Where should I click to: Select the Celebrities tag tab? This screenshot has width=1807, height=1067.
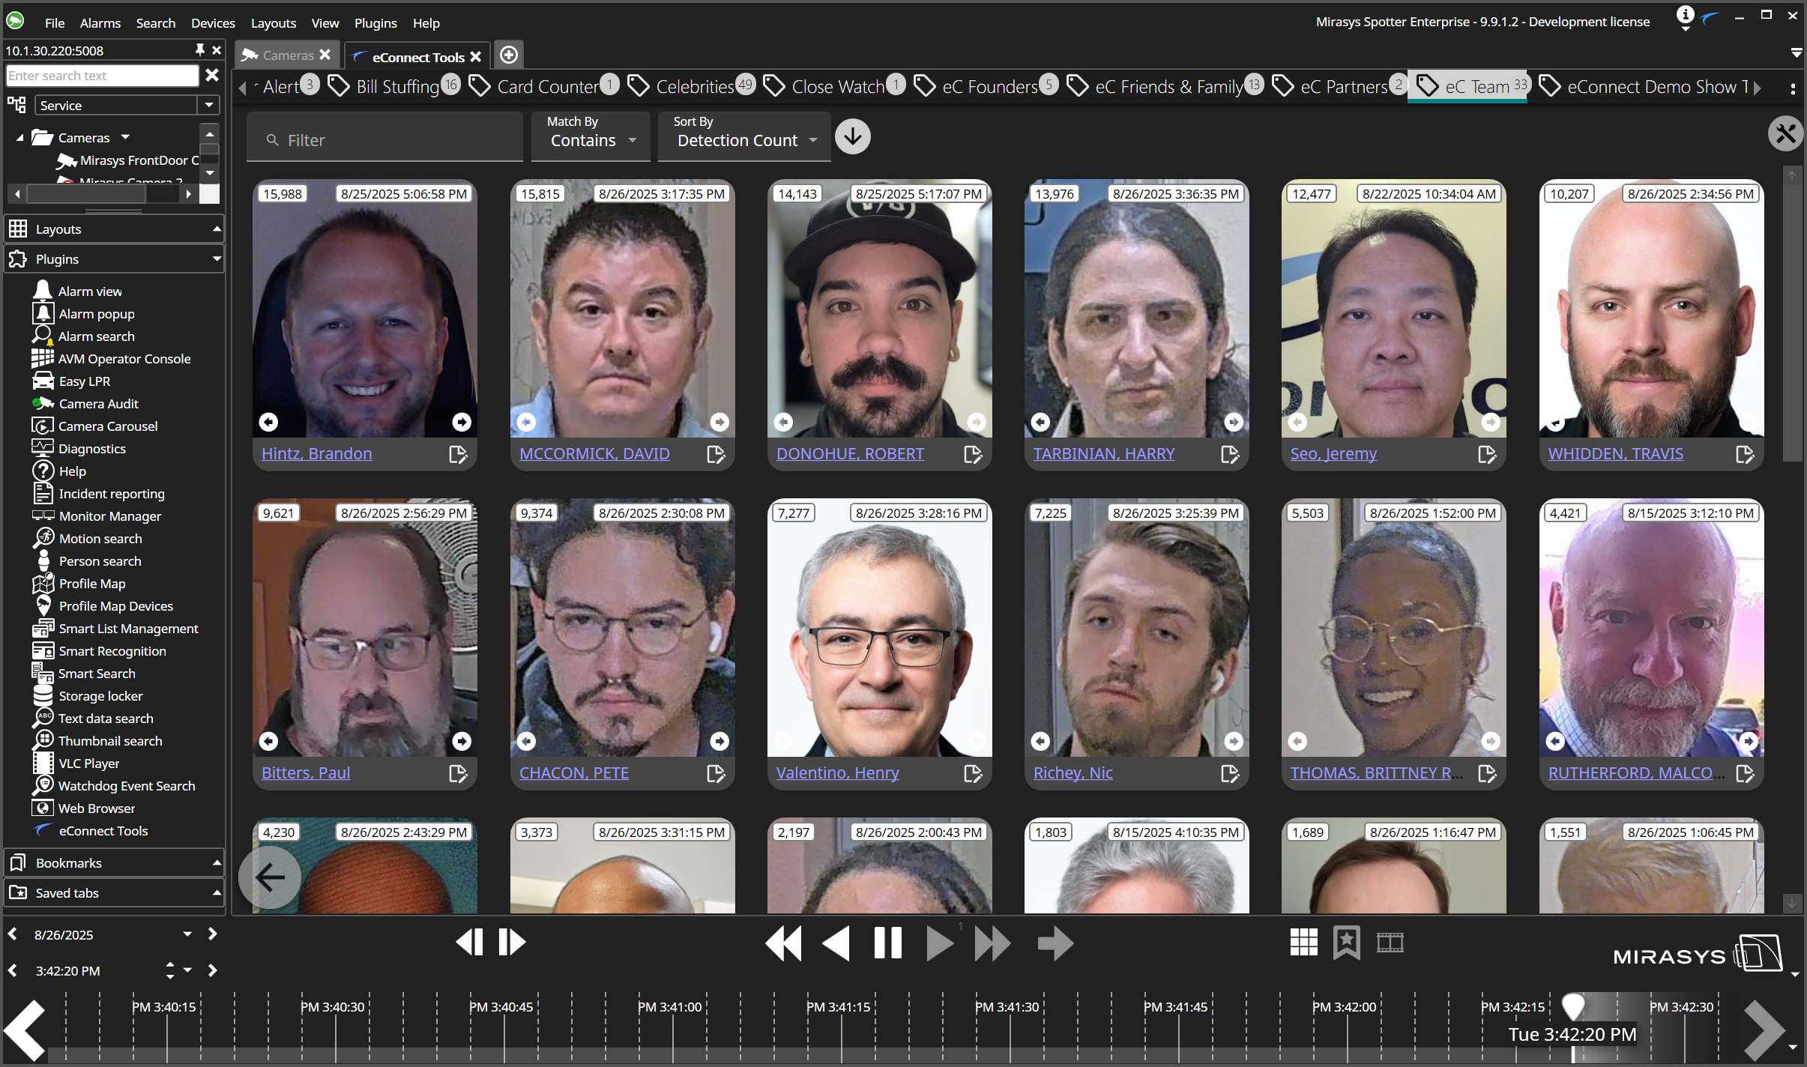pos(693,87)
